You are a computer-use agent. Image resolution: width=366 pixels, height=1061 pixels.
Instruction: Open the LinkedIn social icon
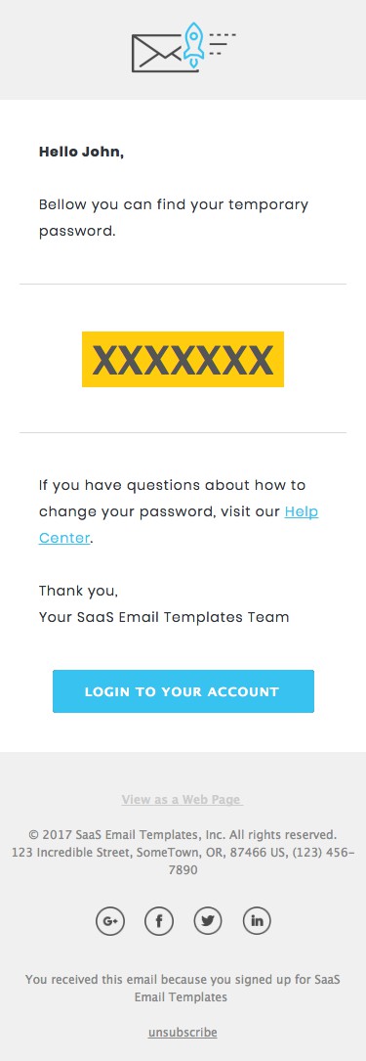257,921
